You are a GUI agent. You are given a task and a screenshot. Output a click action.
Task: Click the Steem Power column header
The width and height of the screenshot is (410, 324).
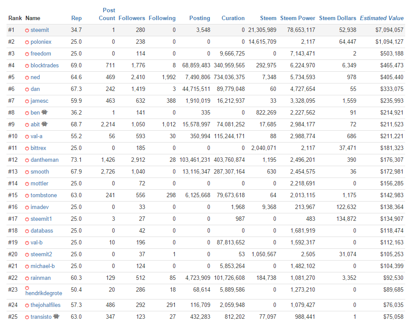point(298,18)
